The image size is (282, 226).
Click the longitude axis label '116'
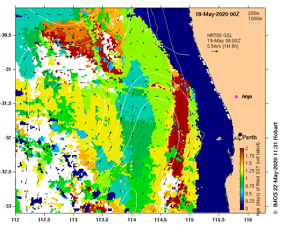(248, 220)
